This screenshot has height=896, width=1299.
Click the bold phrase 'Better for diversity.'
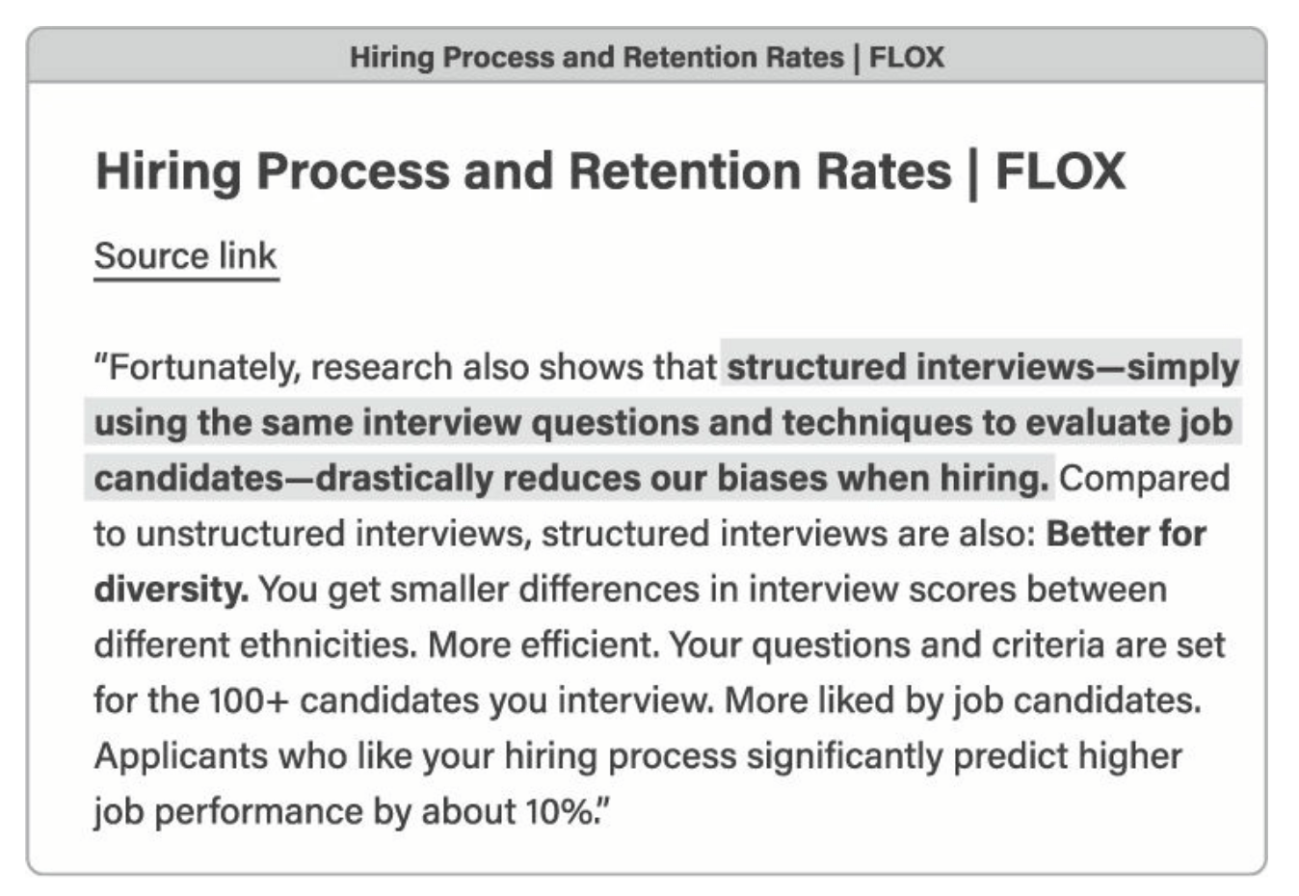[x=1126, y=534]
